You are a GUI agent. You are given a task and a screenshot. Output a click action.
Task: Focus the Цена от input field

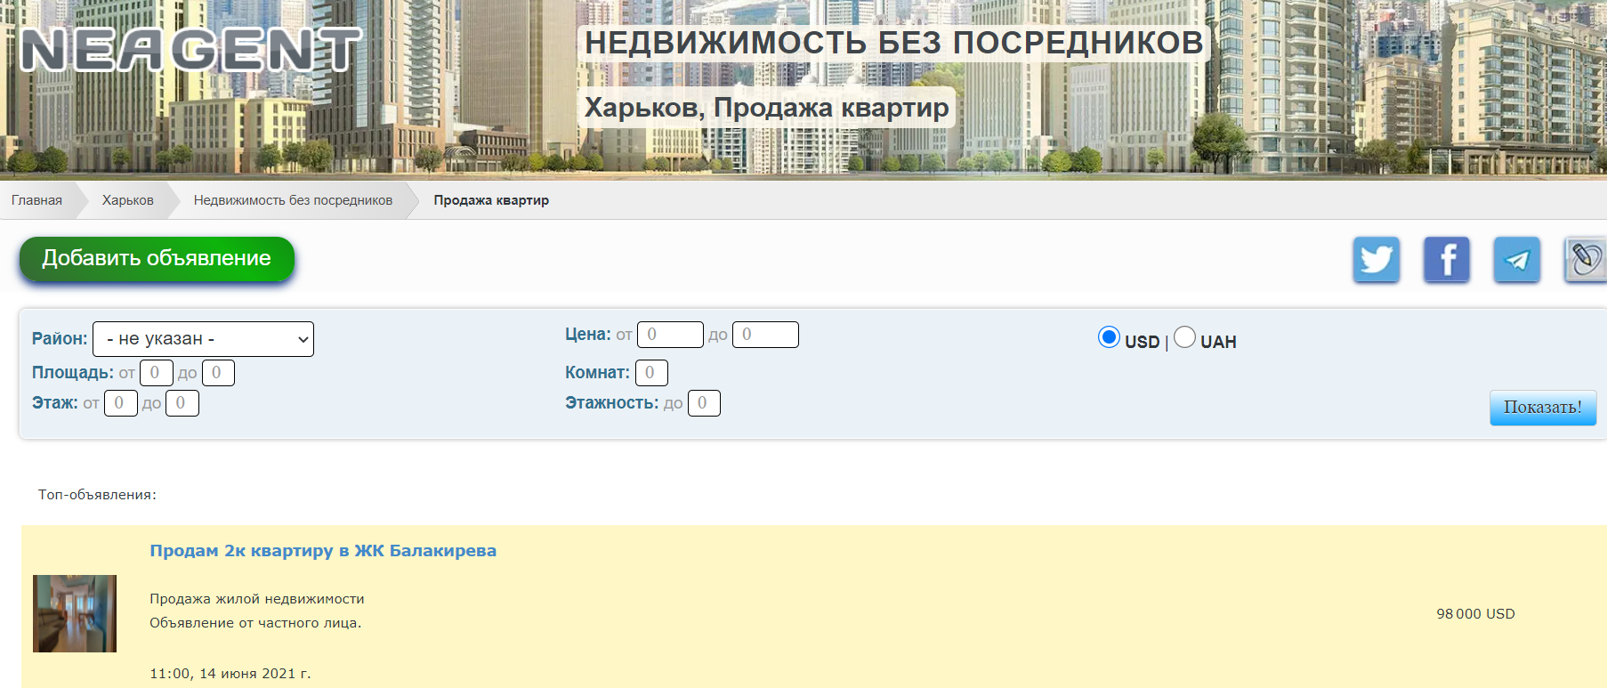[670, 335]
